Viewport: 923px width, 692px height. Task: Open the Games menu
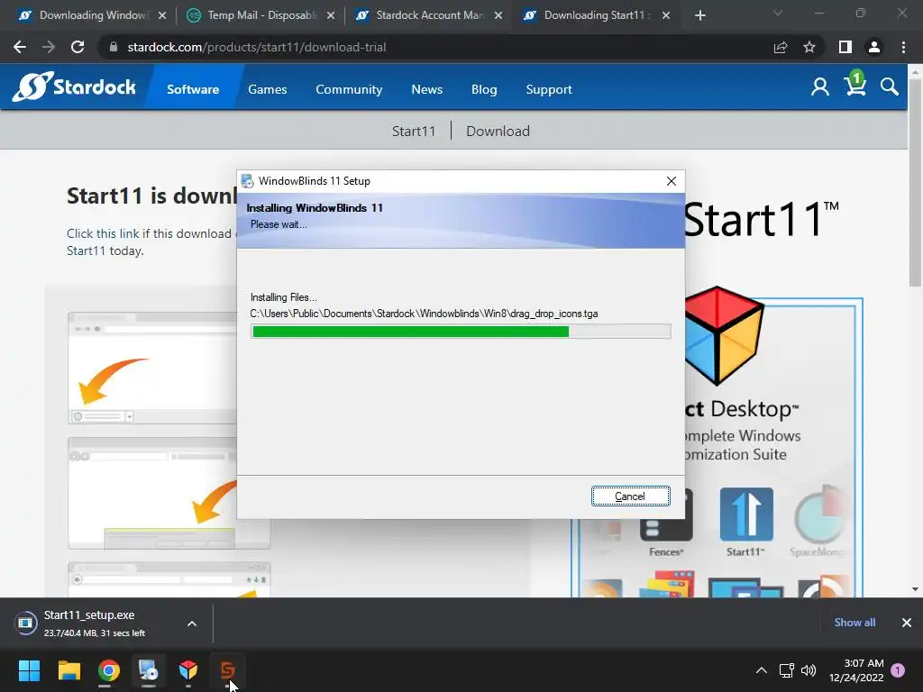tap(267, 89)
